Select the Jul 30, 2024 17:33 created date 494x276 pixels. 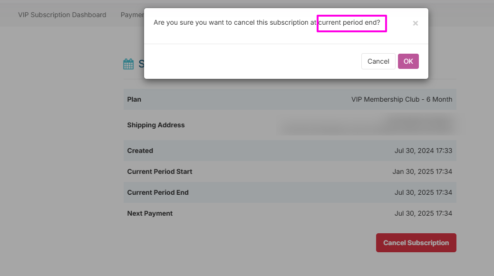423,151
